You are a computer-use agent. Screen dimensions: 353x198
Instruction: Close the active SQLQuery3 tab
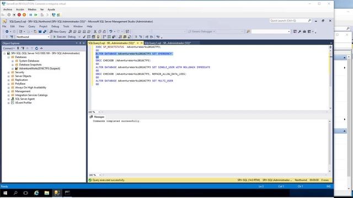pos(142,43)
